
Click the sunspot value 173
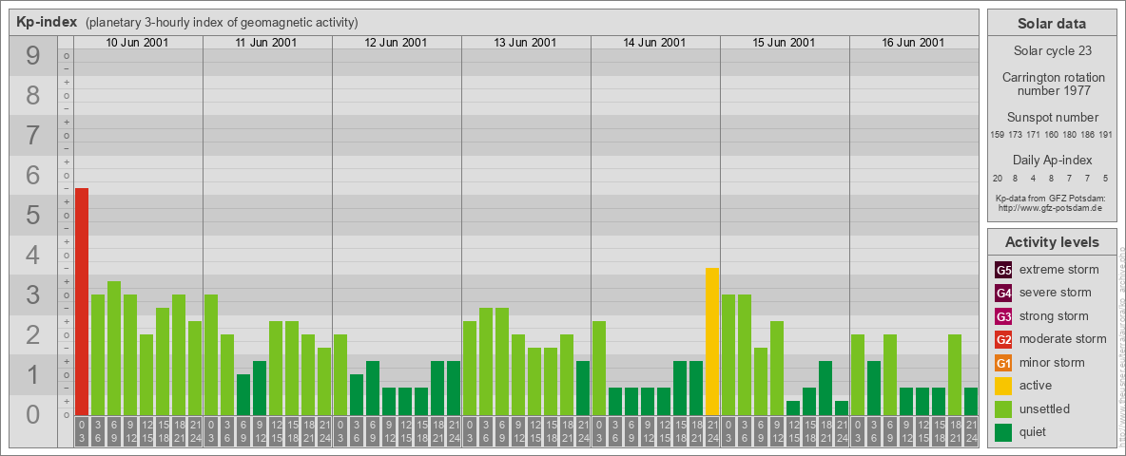pyautogui.click(x=1016, y=135)
